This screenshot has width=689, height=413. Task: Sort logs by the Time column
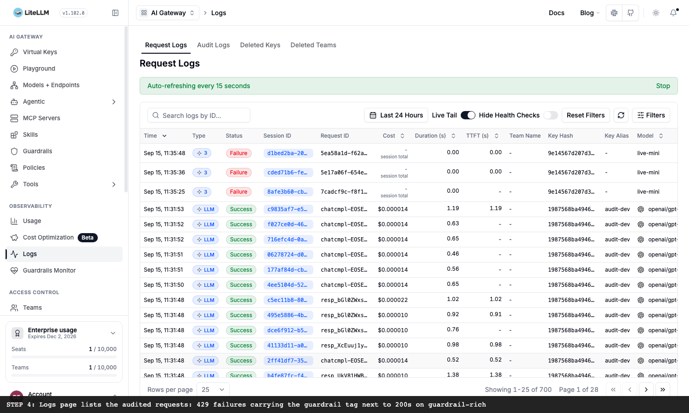(x=155, y=136)
